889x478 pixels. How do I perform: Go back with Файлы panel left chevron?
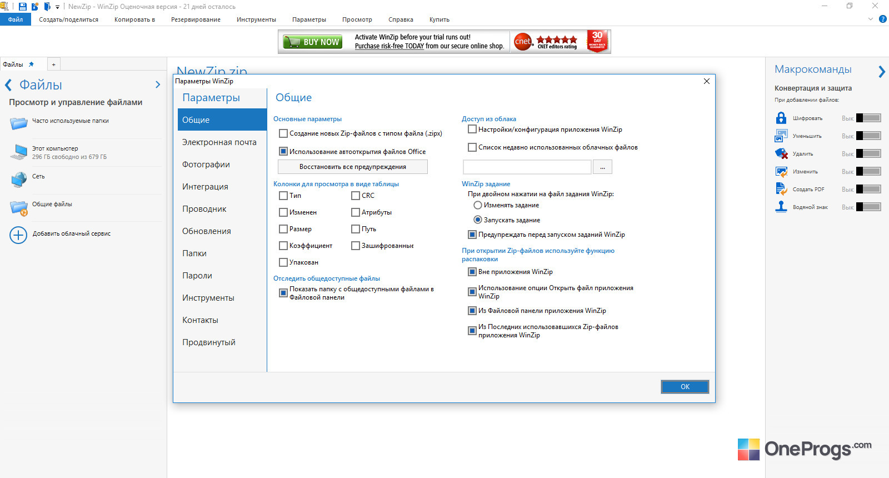pos(8,85)
